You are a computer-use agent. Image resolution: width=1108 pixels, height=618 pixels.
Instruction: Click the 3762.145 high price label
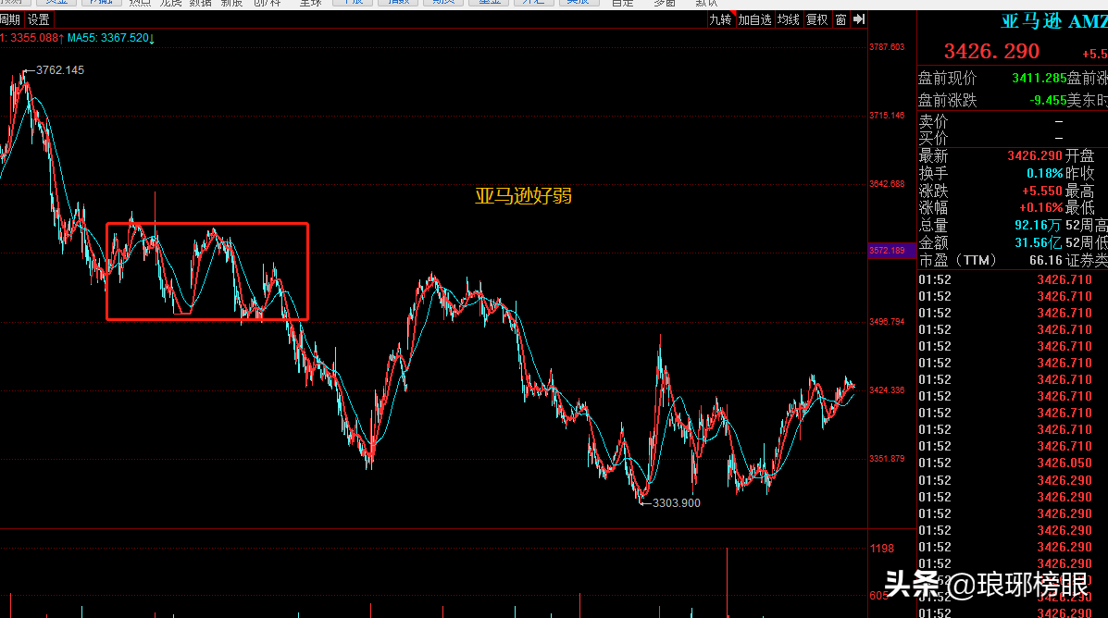60,70
